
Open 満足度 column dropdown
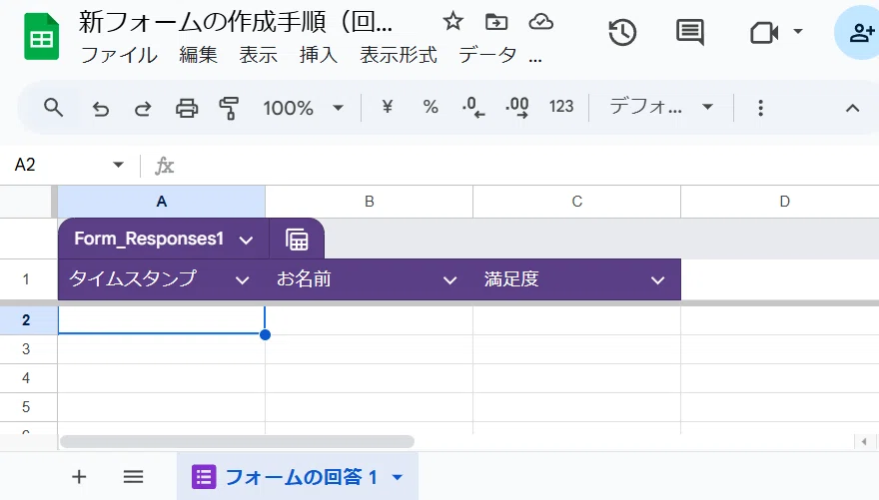click(x=657, y=280)
